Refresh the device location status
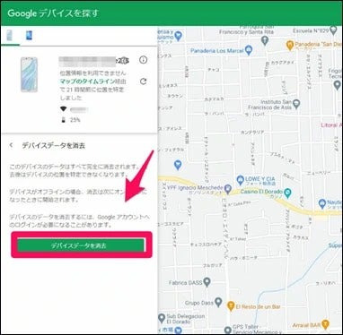Screen dimensions: 343x335 [x=144, y=82]
